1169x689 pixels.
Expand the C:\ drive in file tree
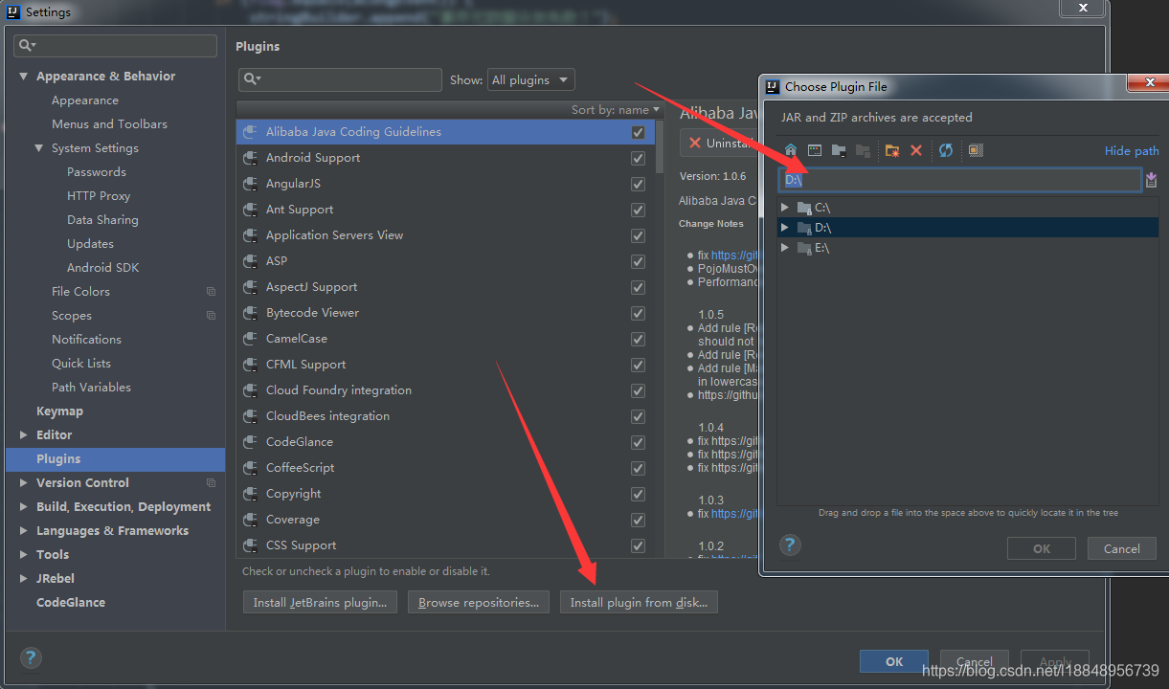coord(785,208)
